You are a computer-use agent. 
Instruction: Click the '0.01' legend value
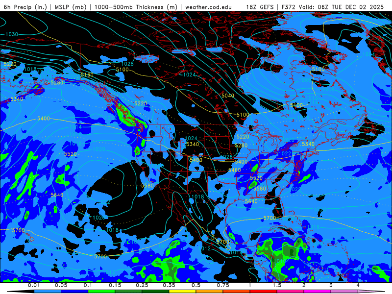tap(34, 285)
